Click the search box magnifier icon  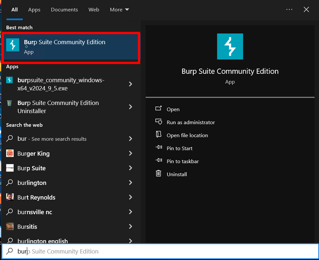point(10,251)
